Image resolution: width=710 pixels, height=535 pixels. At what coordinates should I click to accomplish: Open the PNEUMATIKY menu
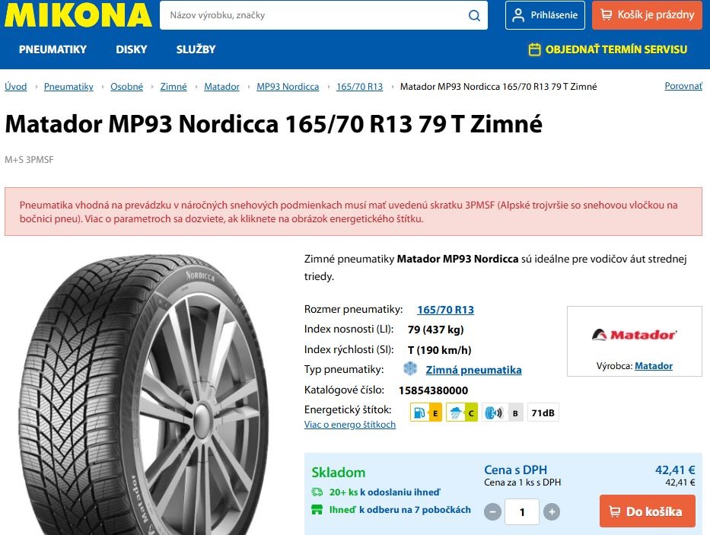[51, 49]
